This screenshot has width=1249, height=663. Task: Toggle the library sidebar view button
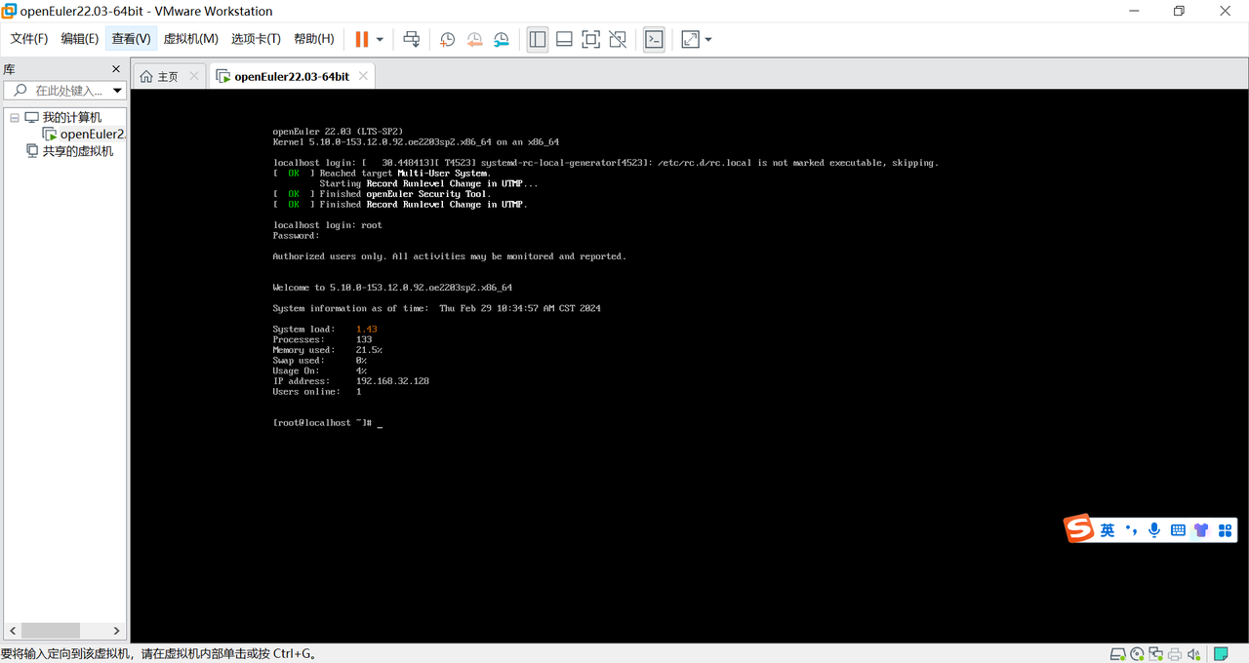click(x=538, y=39)
